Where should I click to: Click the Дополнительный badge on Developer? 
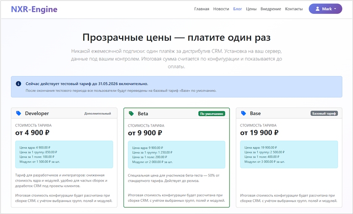97,113
